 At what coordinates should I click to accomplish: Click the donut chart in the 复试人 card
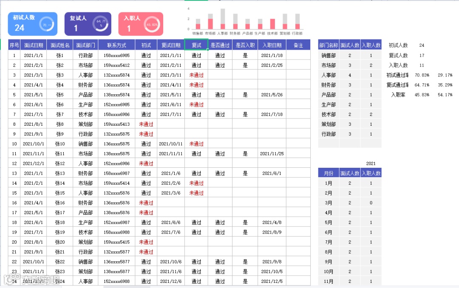(100, 23)
